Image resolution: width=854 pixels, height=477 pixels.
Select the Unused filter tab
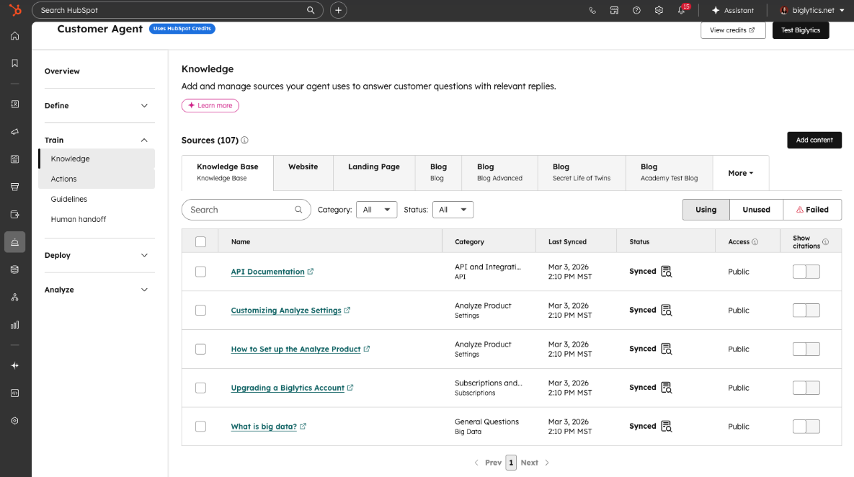[x=756, y=210]
